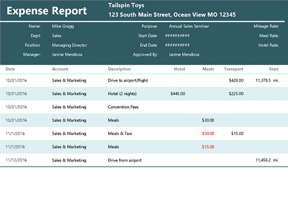
Task: Click the Hotel Rate label
Action: point(268,45)
